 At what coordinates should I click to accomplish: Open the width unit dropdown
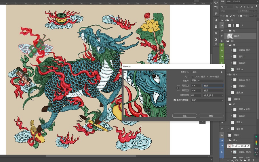[213, 86]
